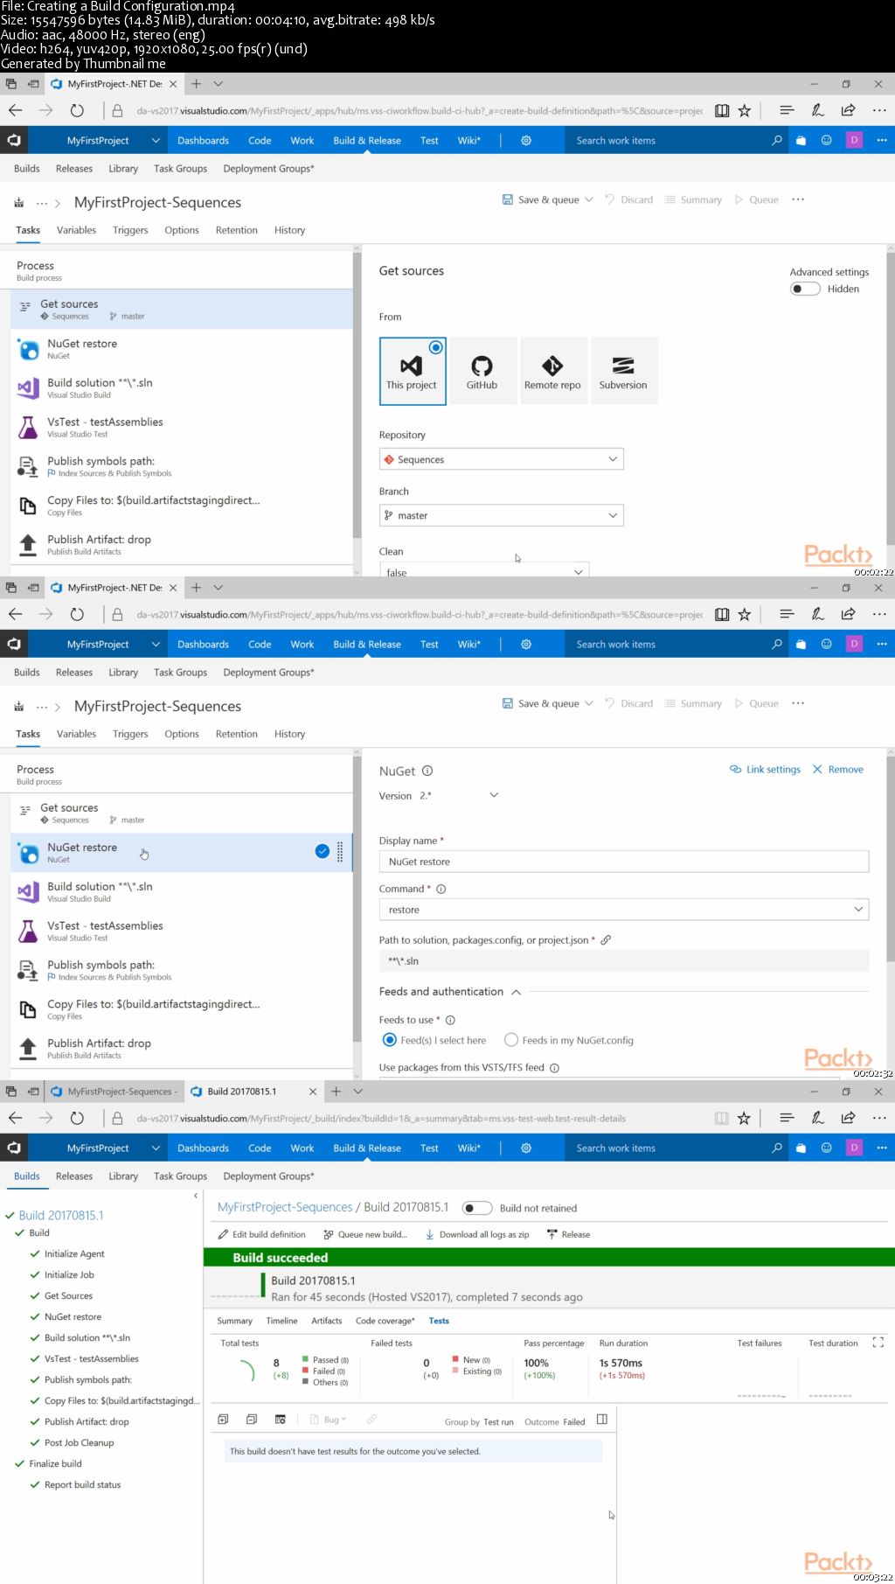Select the This project radio tile
The image size is (895, 1584).
coord(413,371)
